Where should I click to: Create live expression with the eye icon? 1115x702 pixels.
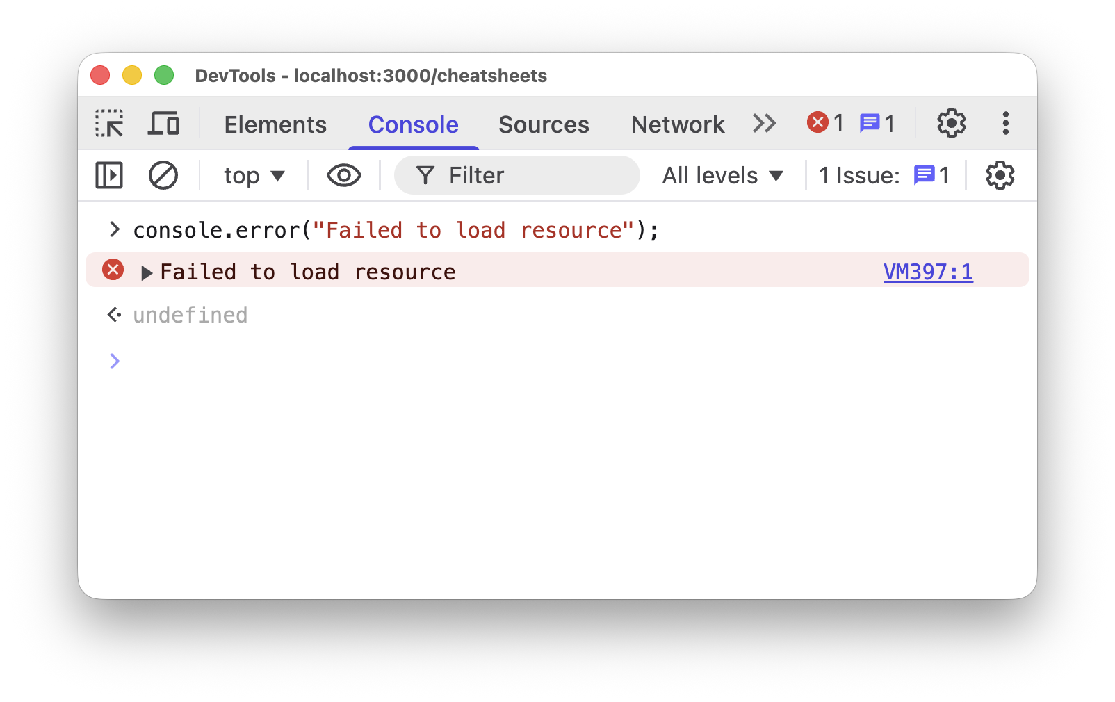coord(344,175)
